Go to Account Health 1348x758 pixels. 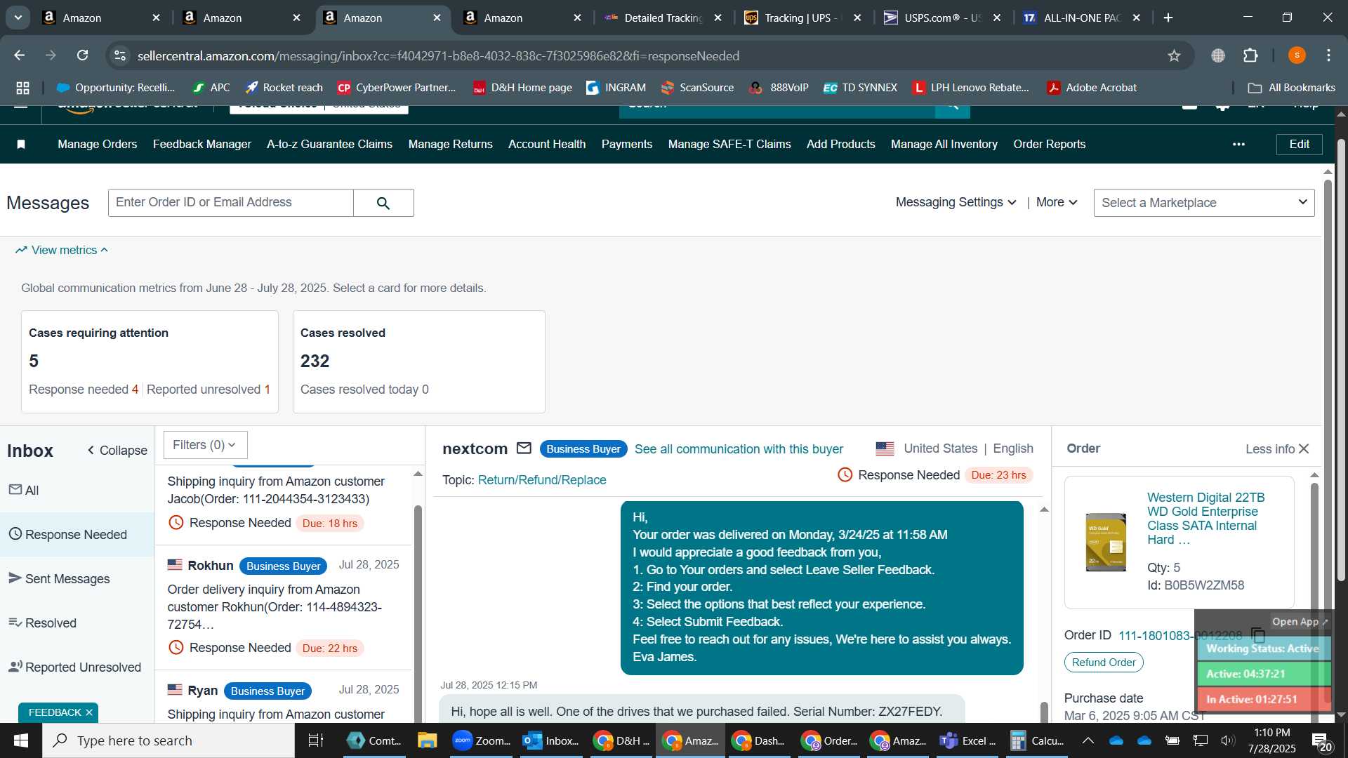[547, 144]
